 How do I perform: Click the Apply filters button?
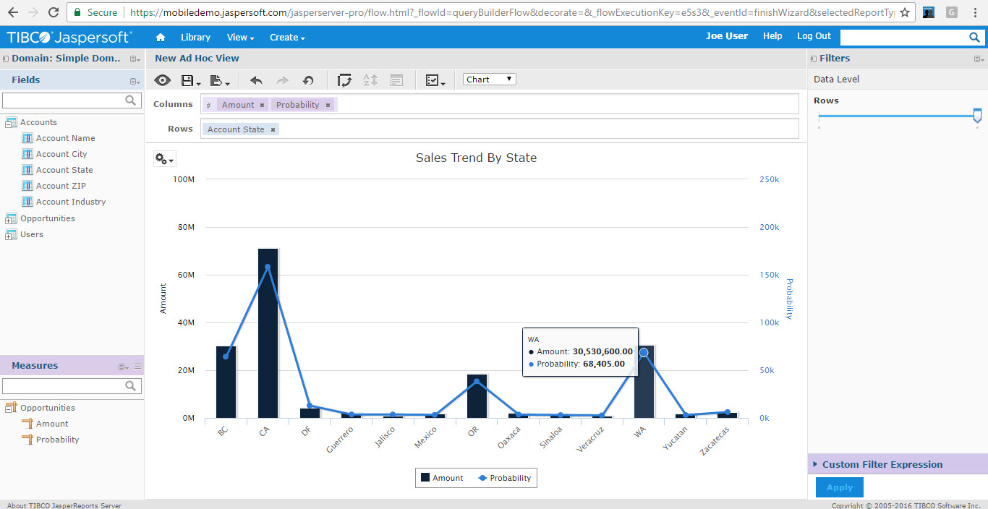point(840,487)
